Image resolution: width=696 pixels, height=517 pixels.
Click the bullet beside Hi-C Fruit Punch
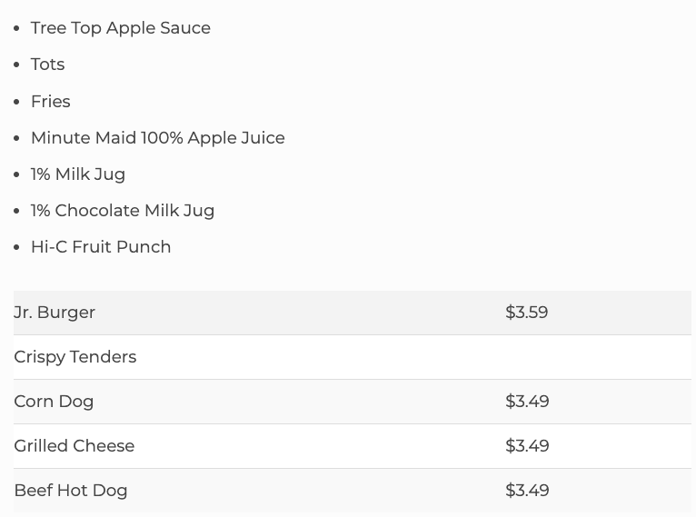pos(17,247)
